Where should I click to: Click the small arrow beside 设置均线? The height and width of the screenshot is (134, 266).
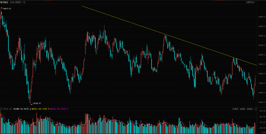[255, 2]
